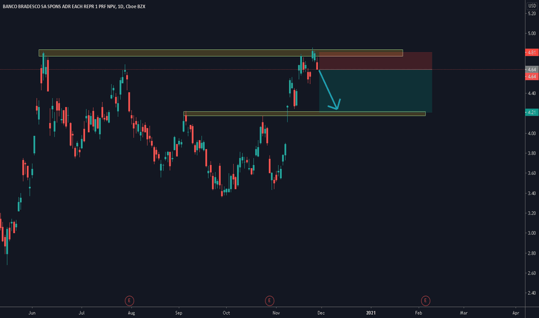The height and width of the screenshot is (318, 539).
Task: Click the 2.40 price axis value
Action: pyautogui.click(x=532, y=293)
